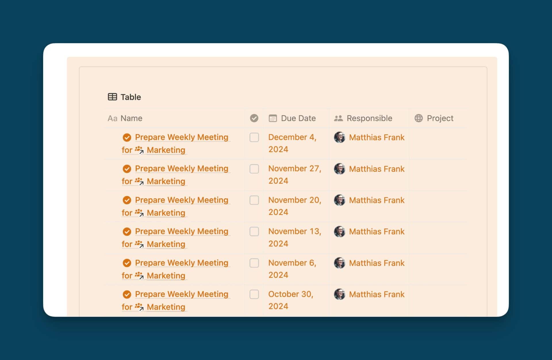
Task: Click empty Project cell in December 4 row
Action: pos(437,143)
